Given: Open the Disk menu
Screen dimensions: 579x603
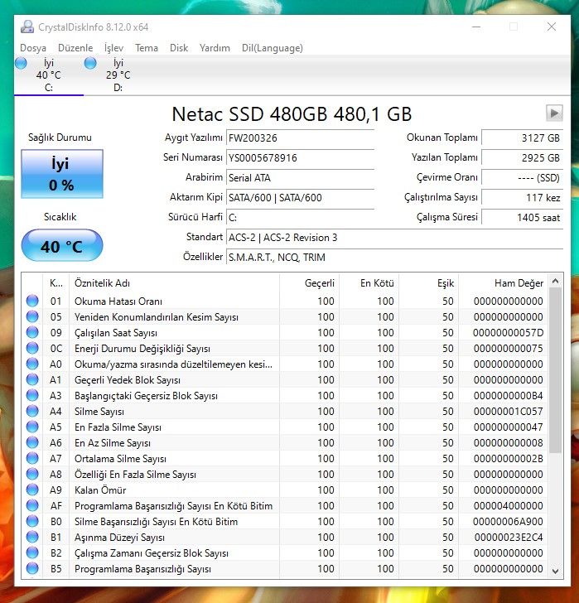Looking at the screenshot, I should [179, 48].
